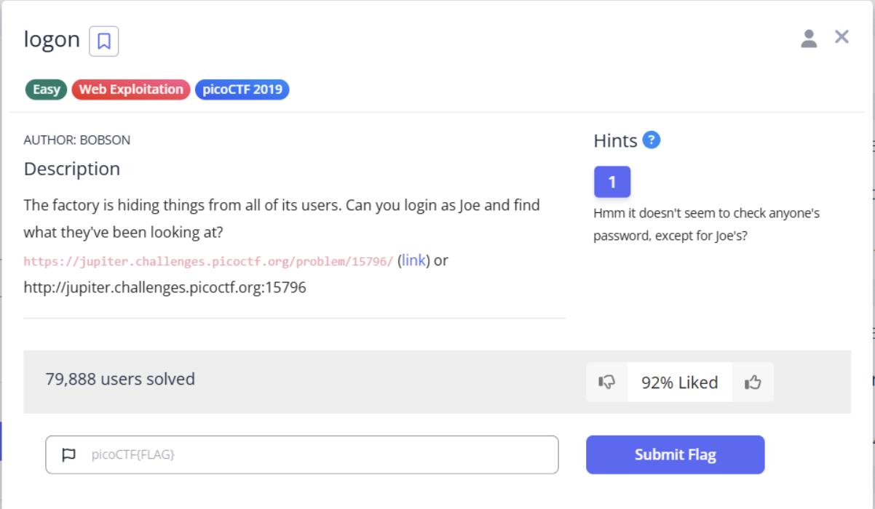Image resolution: width=875 pixels, height=509 pixels.
Task: Like the challenge with thumbs up
Action: pyautogui.click(x=753, y=382)
